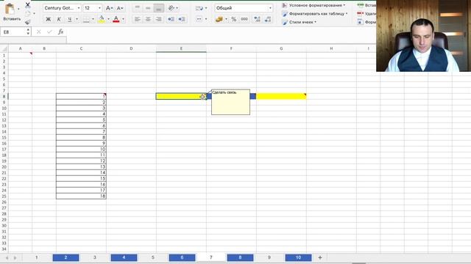Screen dimensions: 471x264
Task: Switch to sheet tab 5
Action: (153, 257)
